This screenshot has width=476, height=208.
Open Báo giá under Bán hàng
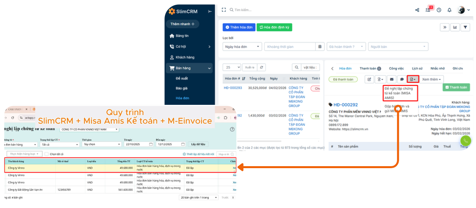pos(181,88)
